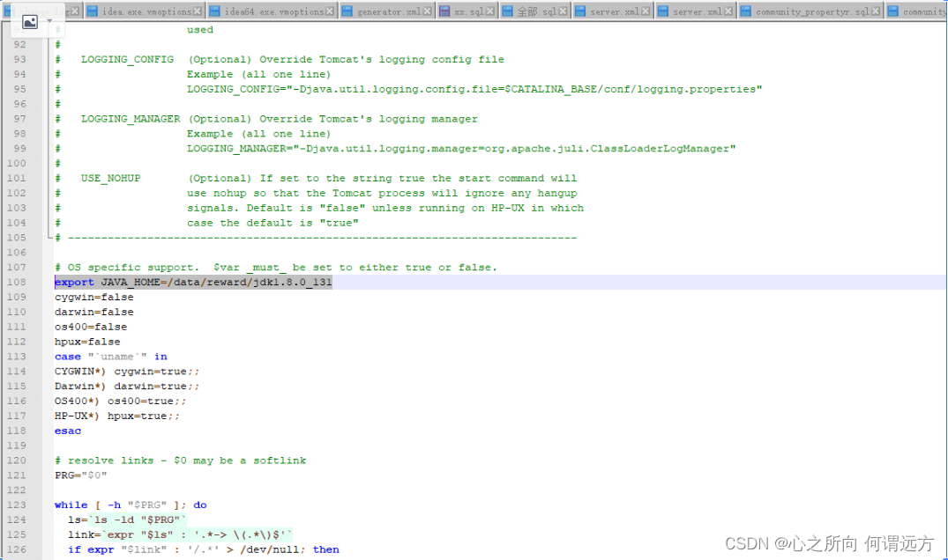The width and height of the screenshot is (948, 560).
Task: Click the 'esac' keyword
Action: click(68, 431)
